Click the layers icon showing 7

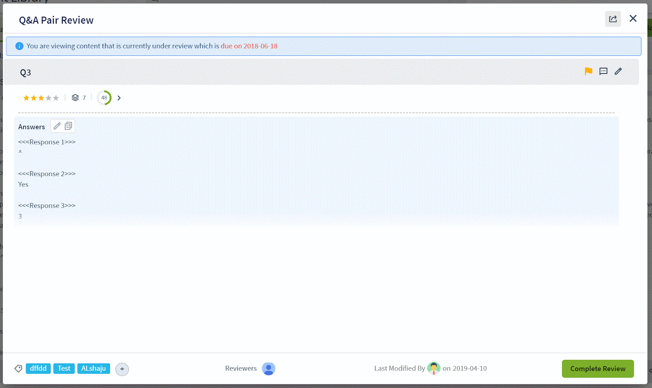(x=75, y=98)
